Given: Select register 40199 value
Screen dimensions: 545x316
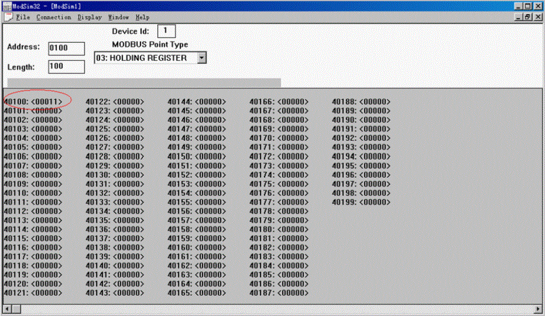Looking at the screenshot, I should point(375,202).
